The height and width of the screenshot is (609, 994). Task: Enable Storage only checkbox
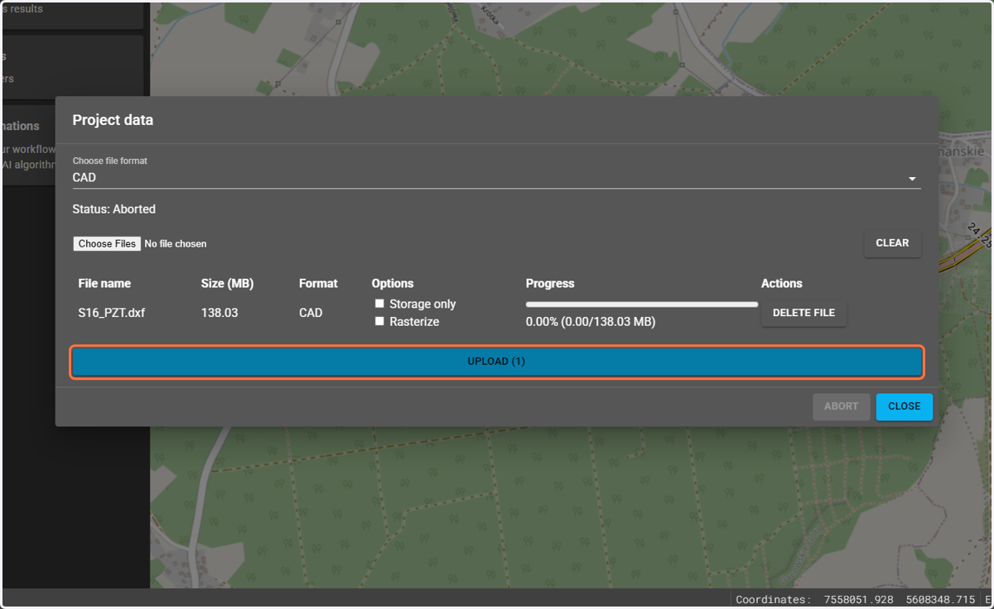(379, 304)
